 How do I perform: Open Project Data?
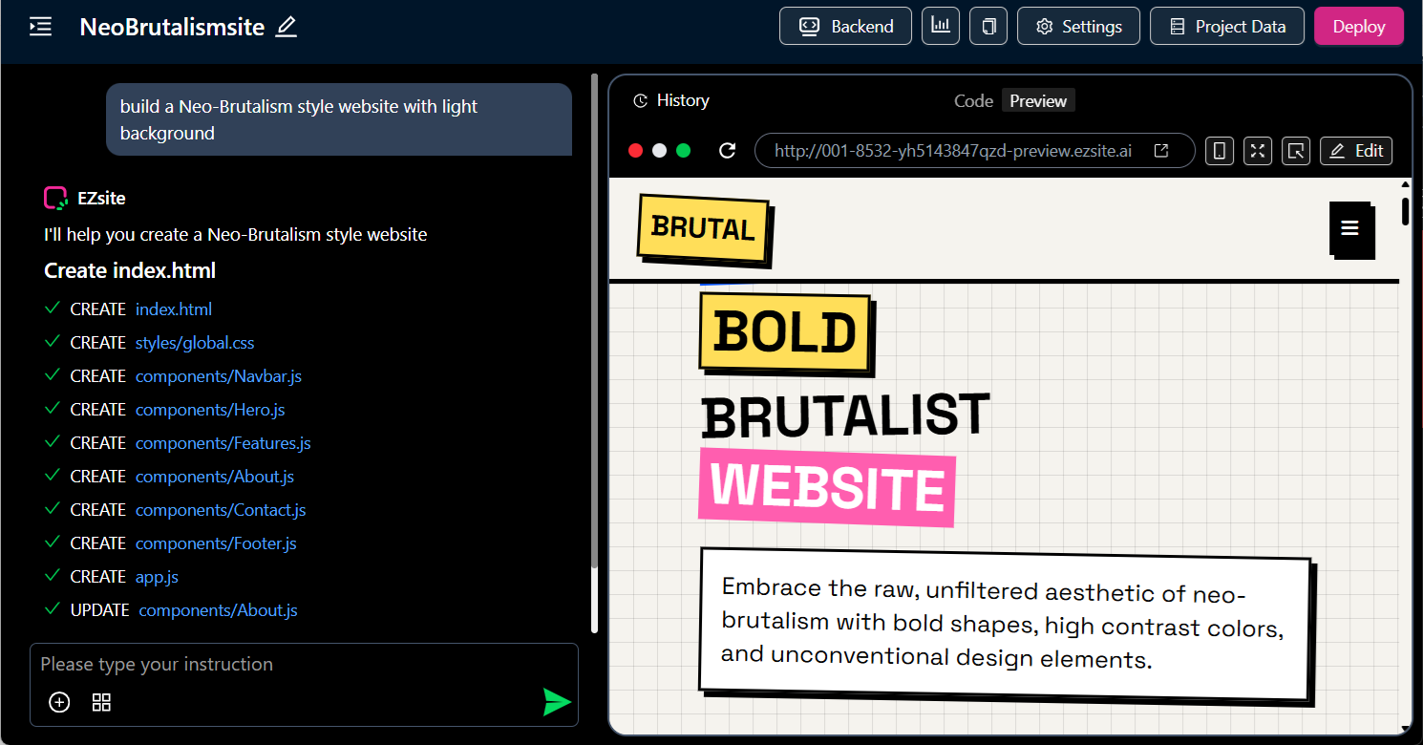(1227, 27)
